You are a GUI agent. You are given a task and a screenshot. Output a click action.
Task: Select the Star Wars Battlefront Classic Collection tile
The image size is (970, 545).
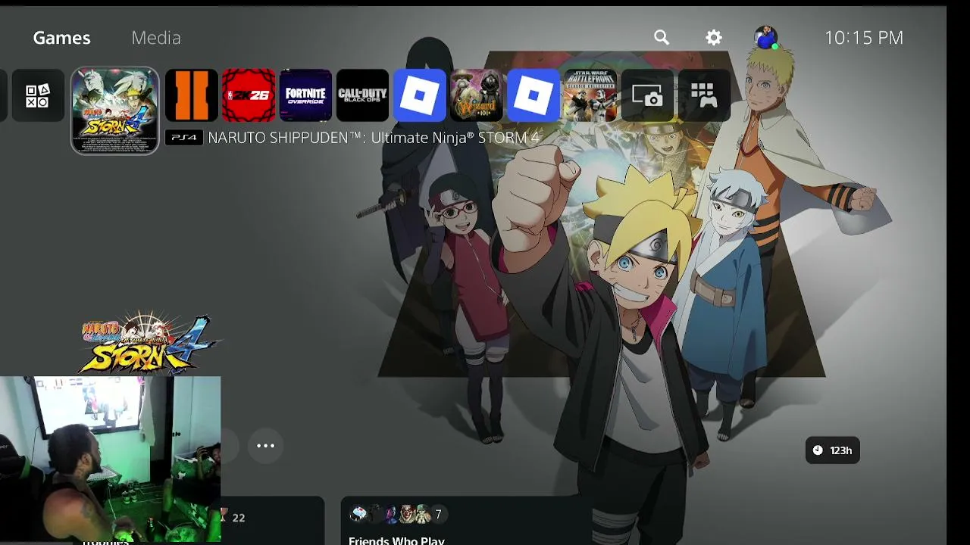tap(590, 95)
